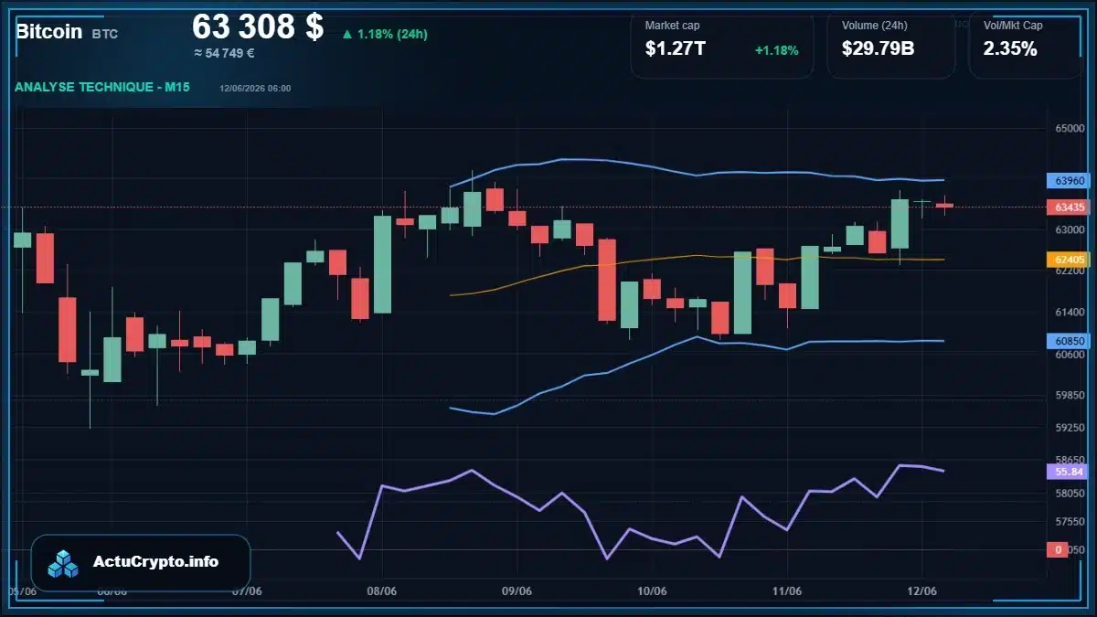Click the ANALYSE TECHNIQUE - M15 heading

pyautogui.click(x=104, y=87)
